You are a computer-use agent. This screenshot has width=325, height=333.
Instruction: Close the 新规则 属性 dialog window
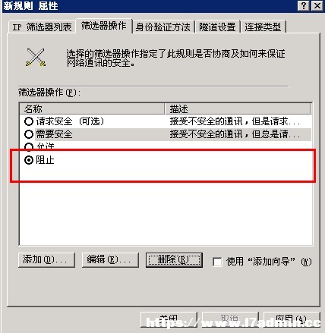(x=317, y=5)
